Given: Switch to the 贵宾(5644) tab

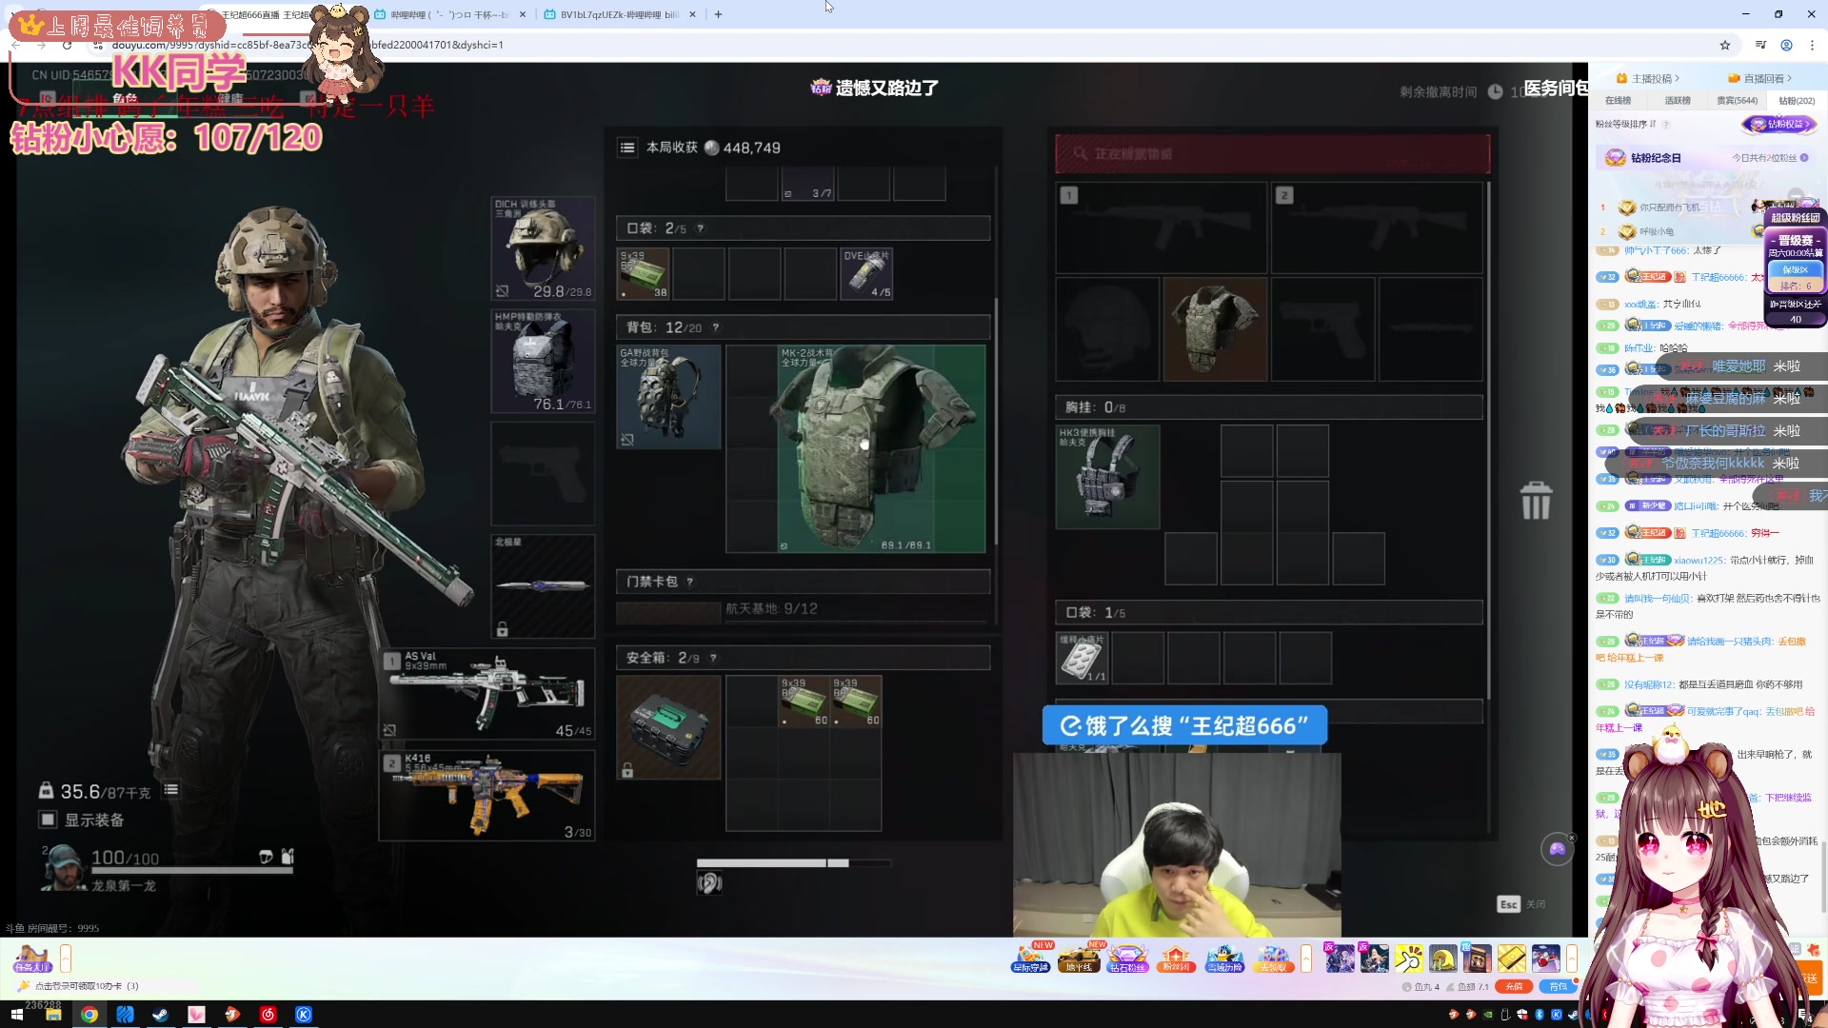Looking at the screenshot, I should coord(1737,100).
